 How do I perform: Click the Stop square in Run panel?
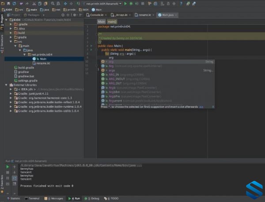[x=8, y=172]
